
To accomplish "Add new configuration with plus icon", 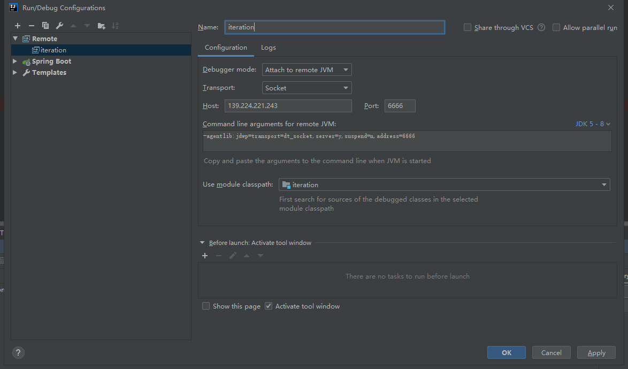I will point(18,26).
